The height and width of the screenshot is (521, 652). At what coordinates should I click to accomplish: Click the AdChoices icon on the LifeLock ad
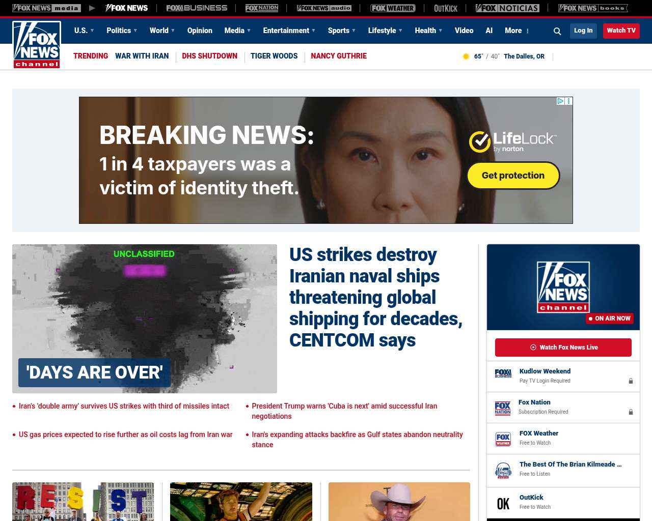tap(560, 101)
